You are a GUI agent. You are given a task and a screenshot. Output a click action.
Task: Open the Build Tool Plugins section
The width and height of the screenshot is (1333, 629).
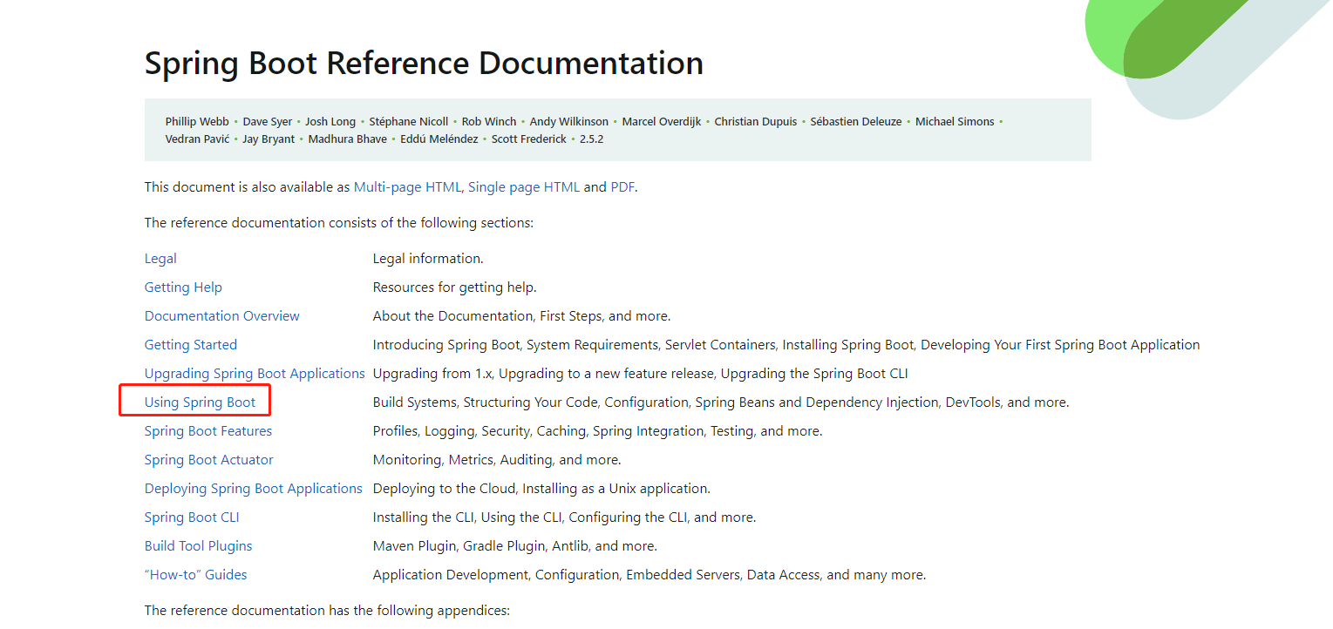click(x=198, y=545)
